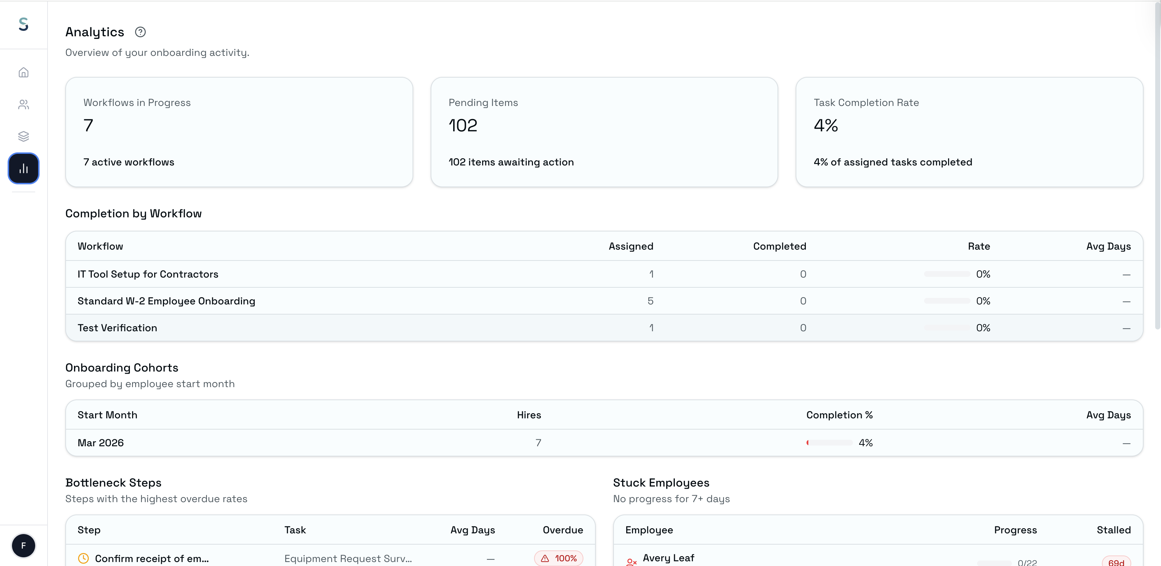The width and height of the screenshot is (1161, 566).
Task: Click the Progress column header
Action: click(1015, 529)
